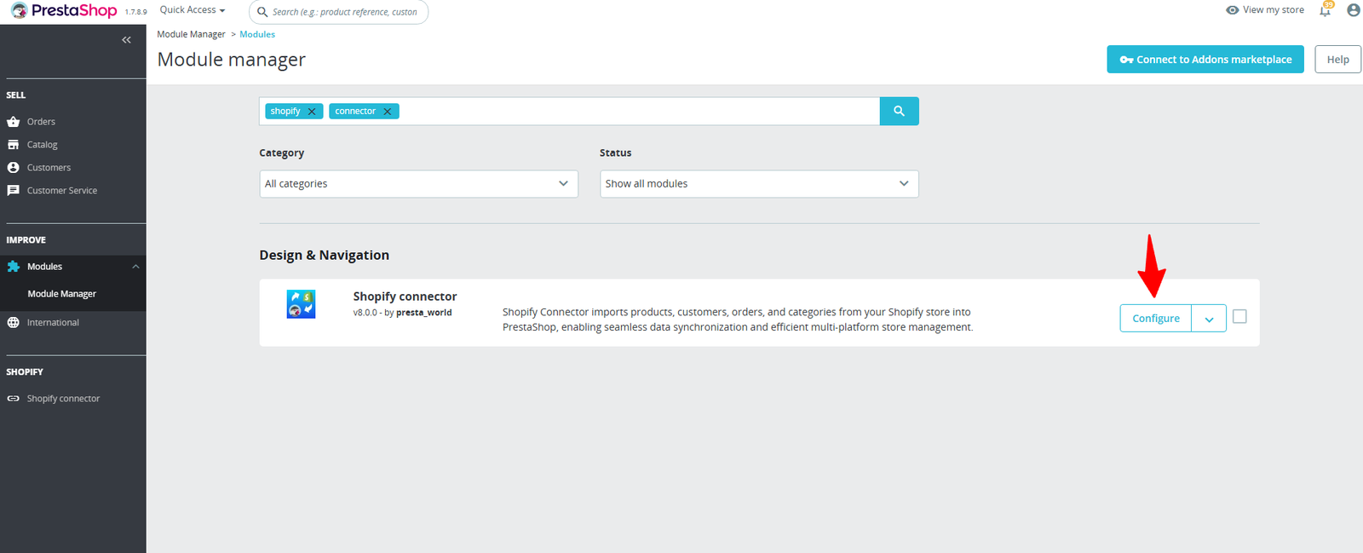Screen dimensions: 1363x553
Task: Click the Help button
Action: click(x=1337, y=59)
